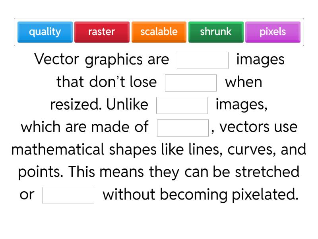Image resolution: width=318 pixels, height=239 pixels.
Task: Click the blue answer tile
Action: 45,32
